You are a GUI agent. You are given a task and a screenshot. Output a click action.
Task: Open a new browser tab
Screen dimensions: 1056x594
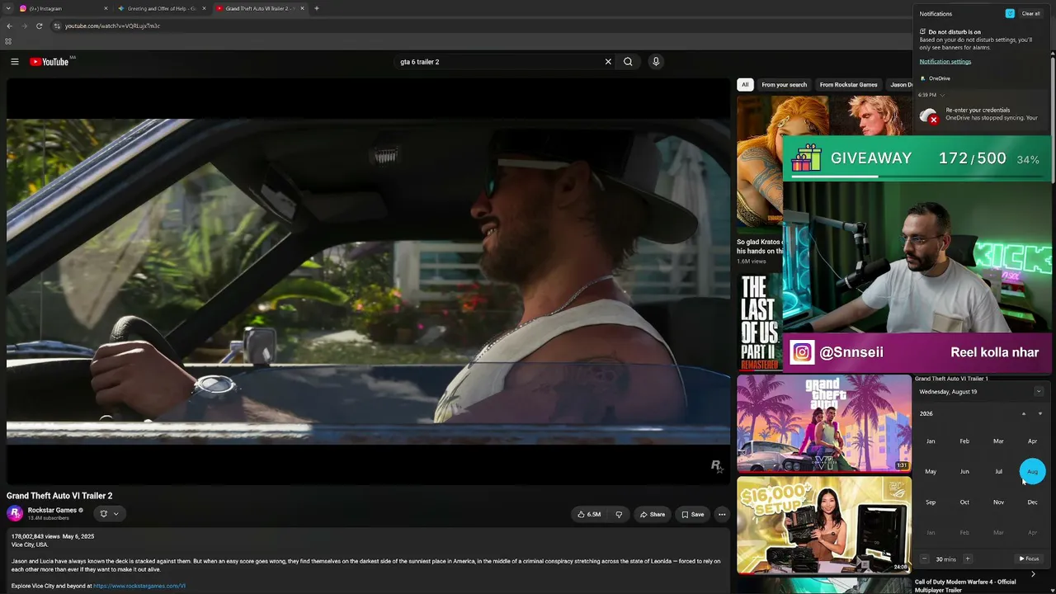click(x=317, y=8)
